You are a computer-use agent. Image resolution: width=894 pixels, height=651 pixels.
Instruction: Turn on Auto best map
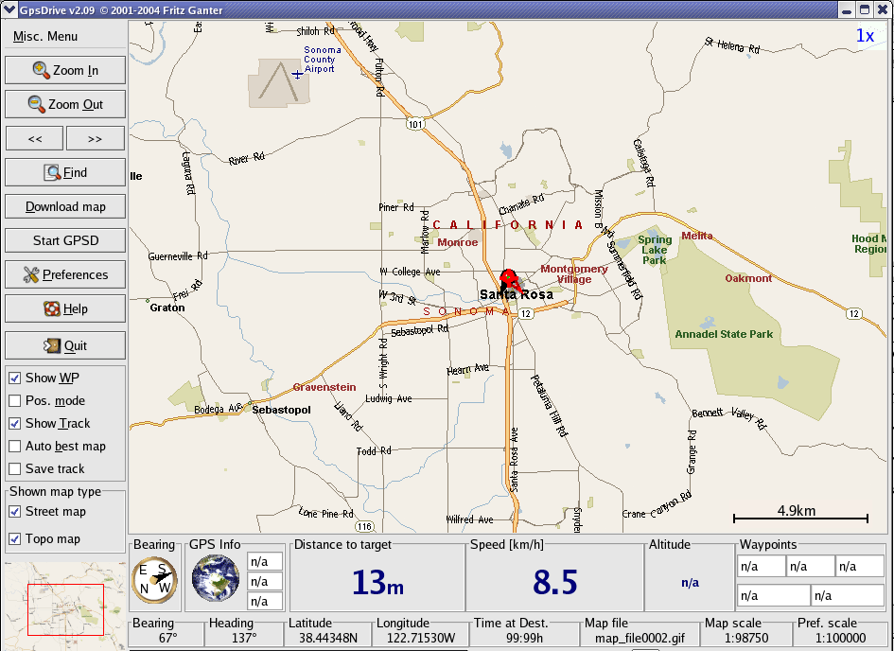[15, 446]
